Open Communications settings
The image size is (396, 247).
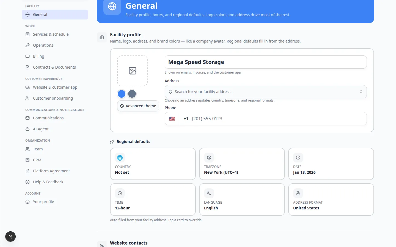(x=55, y=118)
